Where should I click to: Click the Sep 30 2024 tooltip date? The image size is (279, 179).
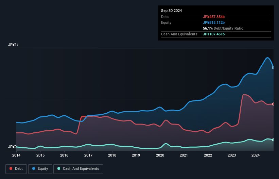[171, 11]
